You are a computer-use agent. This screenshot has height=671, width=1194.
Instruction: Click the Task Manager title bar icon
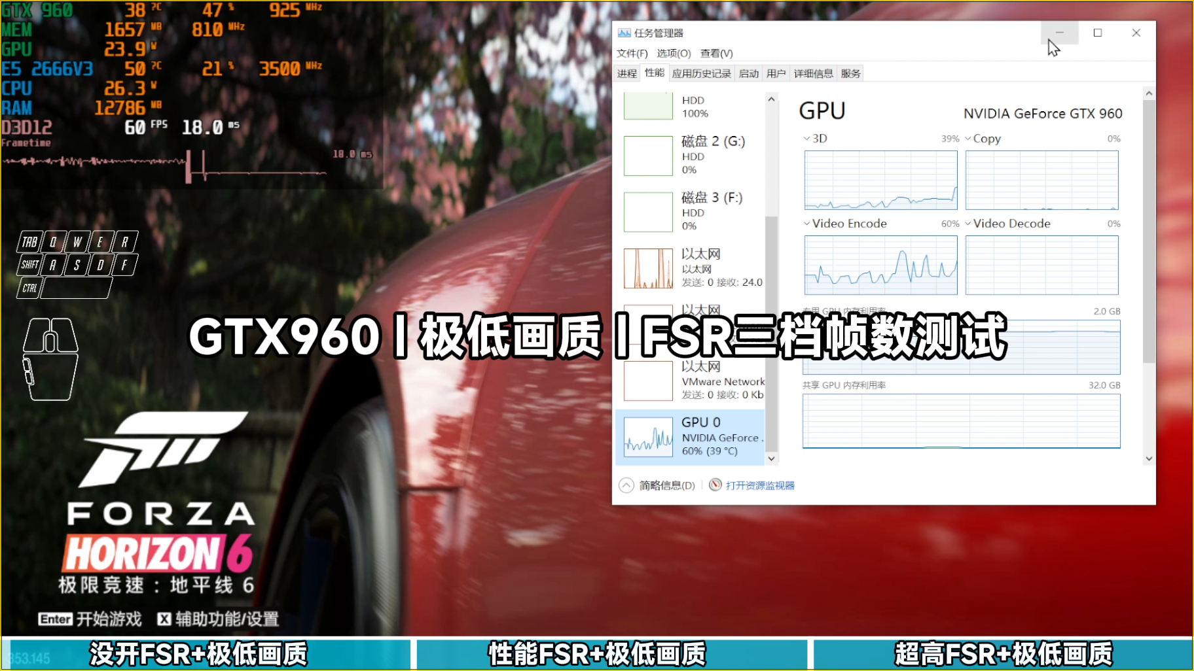(x=624, y=33)
